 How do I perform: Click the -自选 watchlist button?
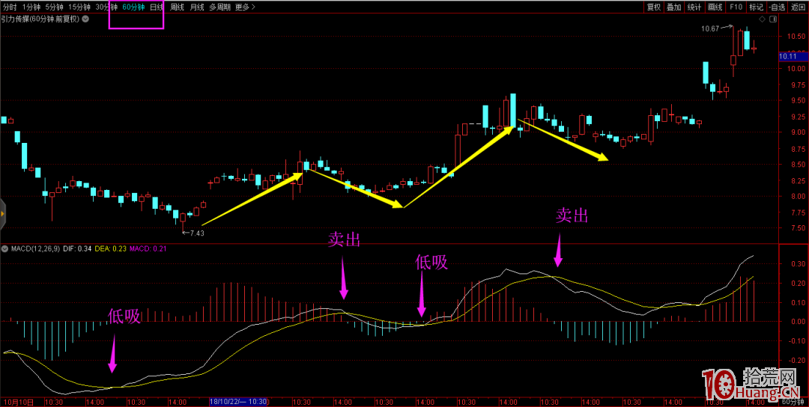777,7
